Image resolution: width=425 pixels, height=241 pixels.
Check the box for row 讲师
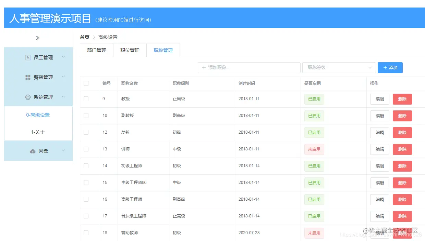pos(86,149)
